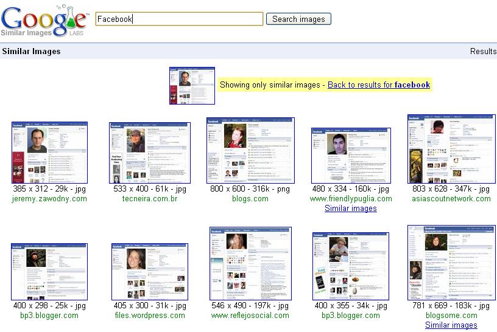Click the www.friendlypuglia.com source text
The height and width of the screenshot is (332, 497).
(x=351, y=199)
